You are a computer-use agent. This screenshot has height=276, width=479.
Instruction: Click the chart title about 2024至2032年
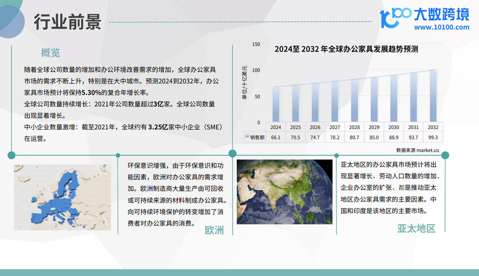[x=346, y=49]
